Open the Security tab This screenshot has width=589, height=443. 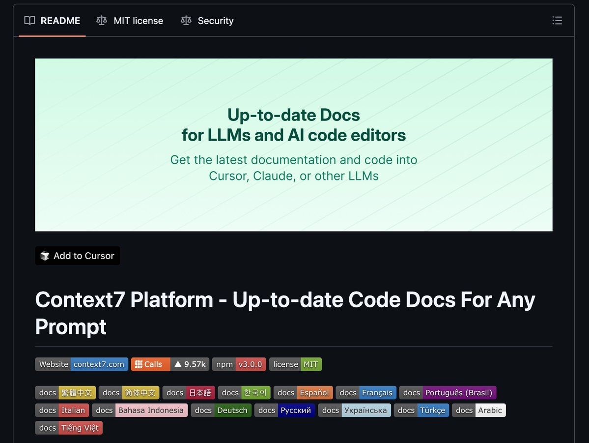[207, 21]
